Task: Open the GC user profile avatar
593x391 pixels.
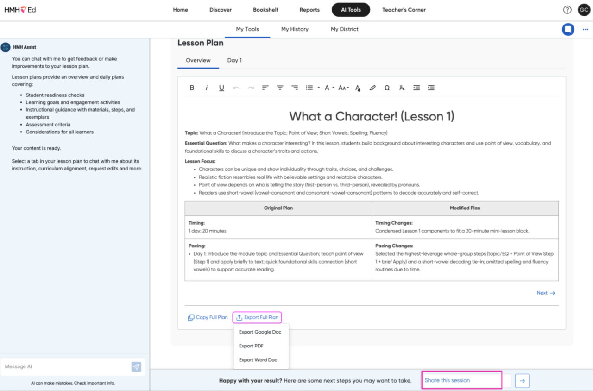Action: [584, 10]
